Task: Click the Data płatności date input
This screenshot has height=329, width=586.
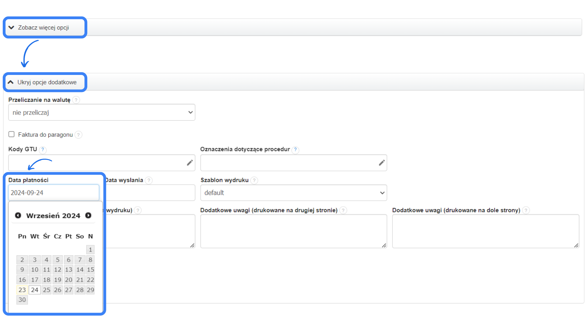Action: click(x=53, y=193)
